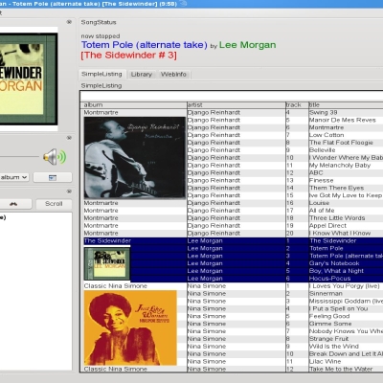Viewport: 383px width, 383px height.
Task: Select the 'Swing 39' row
Action: [323, 113]
